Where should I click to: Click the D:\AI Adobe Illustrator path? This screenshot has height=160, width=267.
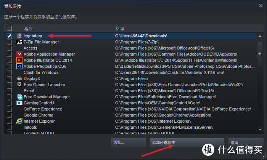[x=176, y=60]
